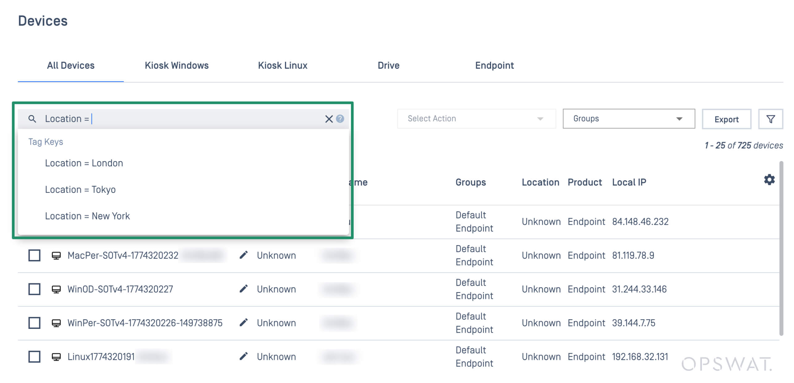Switch to the Kiosk Windows tab
Screen dimensions: 794x383
177,66
